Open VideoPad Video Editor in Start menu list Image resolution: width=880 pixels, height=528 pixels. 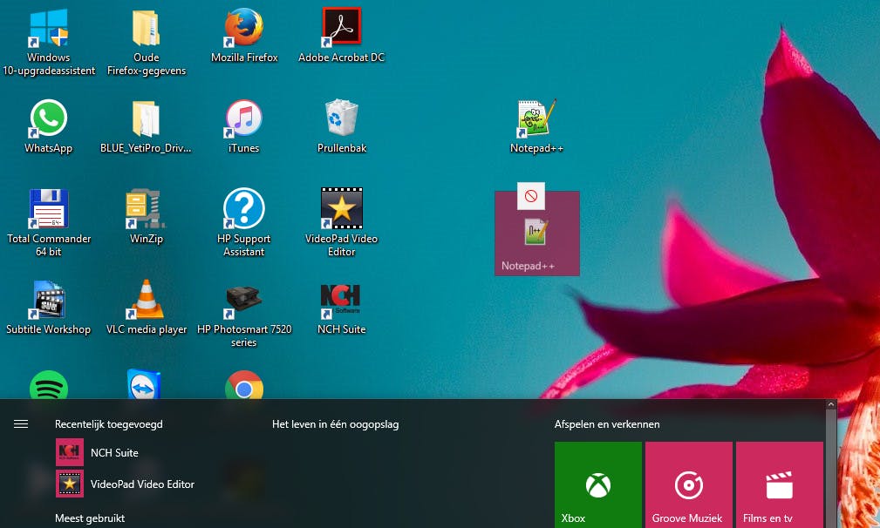125,484
